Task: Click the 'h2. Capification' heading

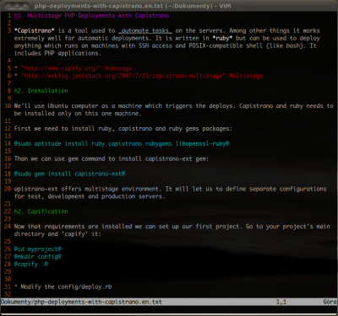Action: pos(41,212)
